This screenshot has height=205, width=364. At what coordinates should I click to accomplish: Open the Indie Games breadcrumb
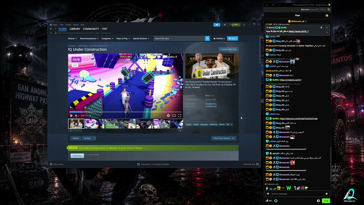click(x=83, y=46)
